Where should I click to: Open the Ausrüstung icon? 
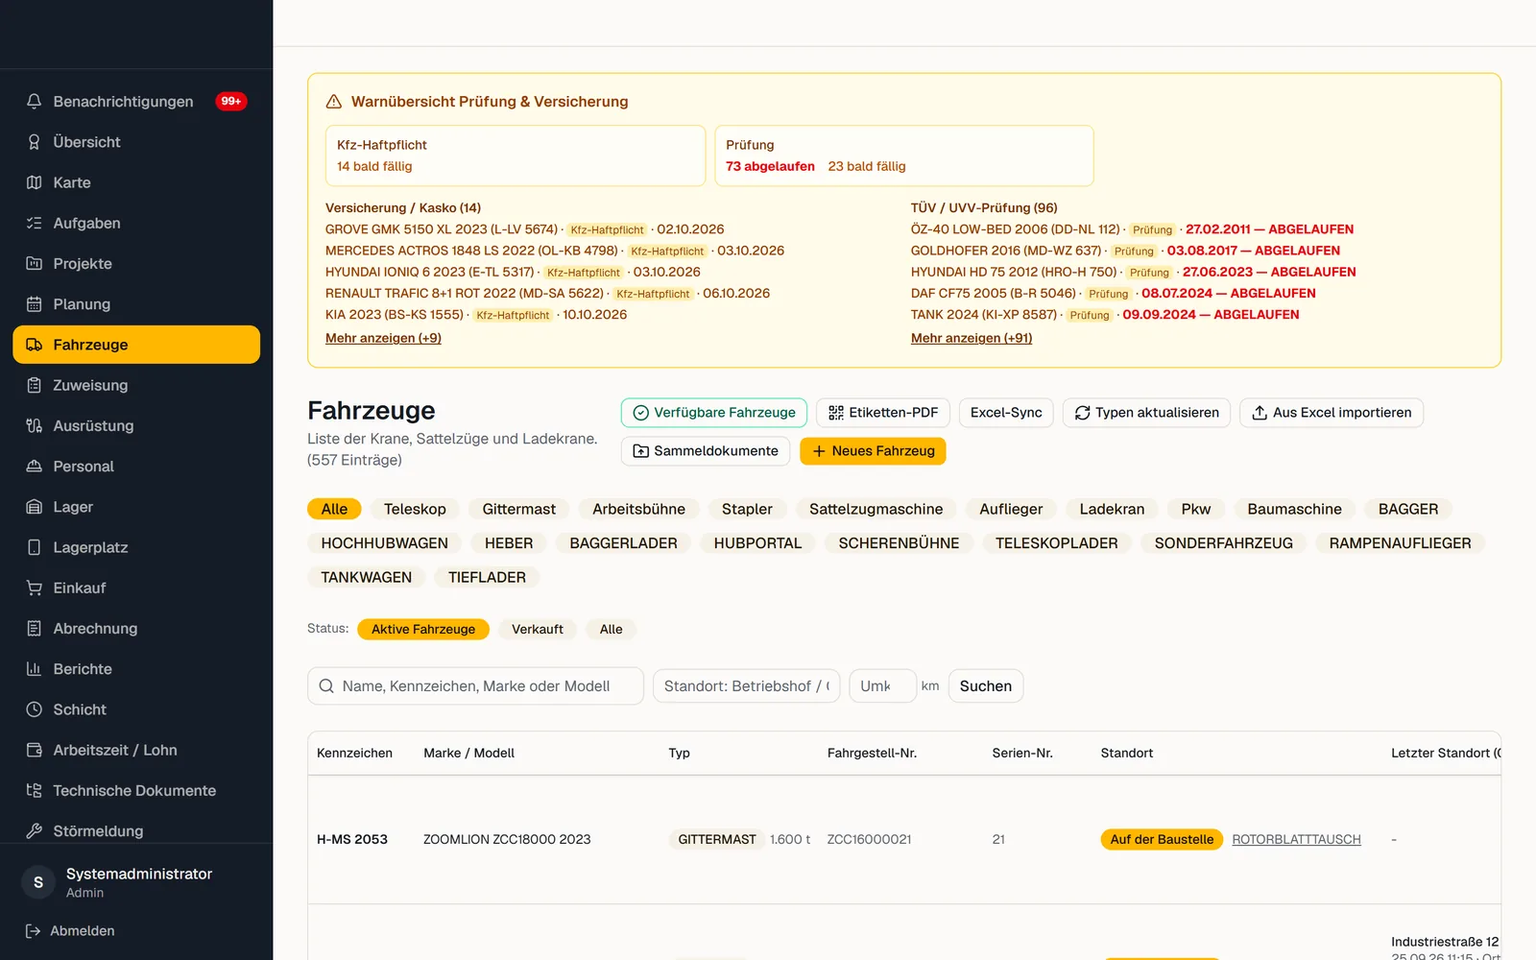click(x=35, y=425)
